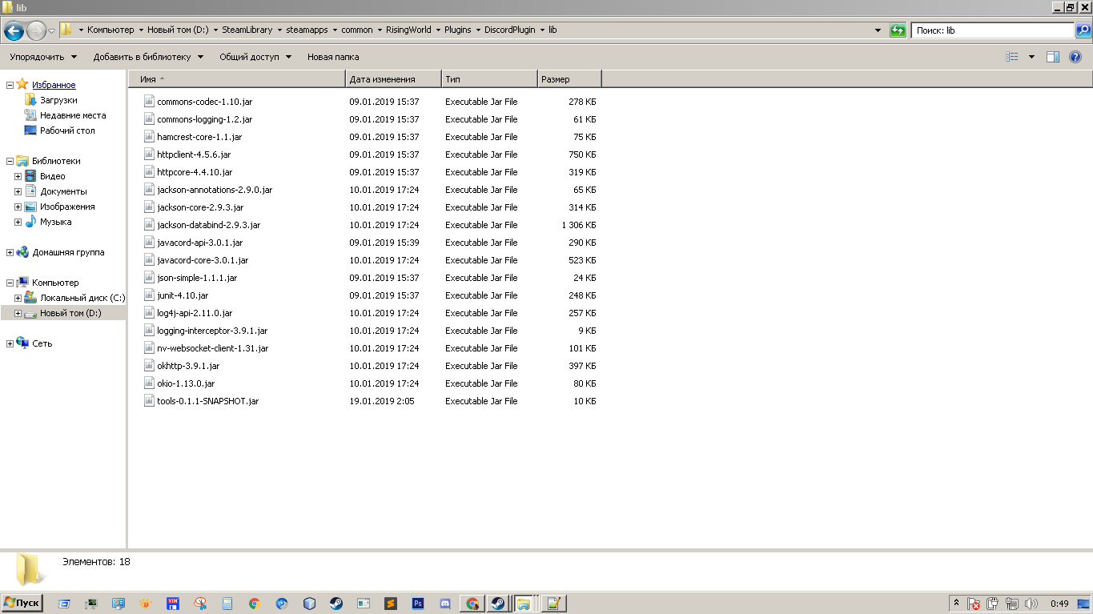This screenshot has height=614, width=1093.
Task: Click the green Refresh button
Action: pos(898,30)
